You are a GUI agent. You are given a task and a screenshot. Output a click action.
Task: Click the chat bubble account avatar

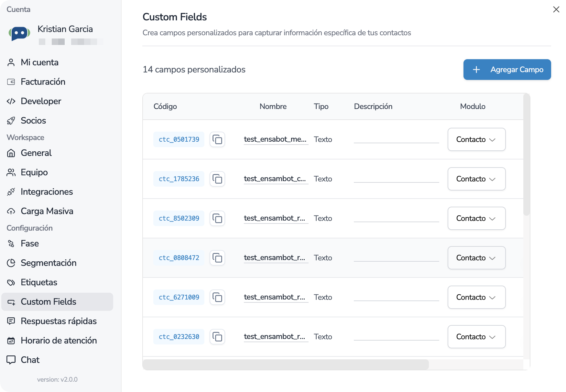(x=19, y=33)
